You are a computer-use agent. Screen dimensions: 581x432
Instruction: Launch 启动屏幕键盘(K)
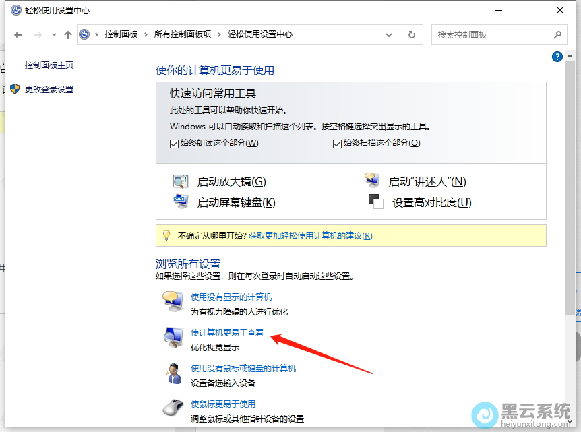pyautogui.click(x=237, y=203)
